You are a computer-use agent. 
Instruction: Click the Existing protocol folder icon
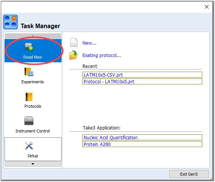(74, 55)
